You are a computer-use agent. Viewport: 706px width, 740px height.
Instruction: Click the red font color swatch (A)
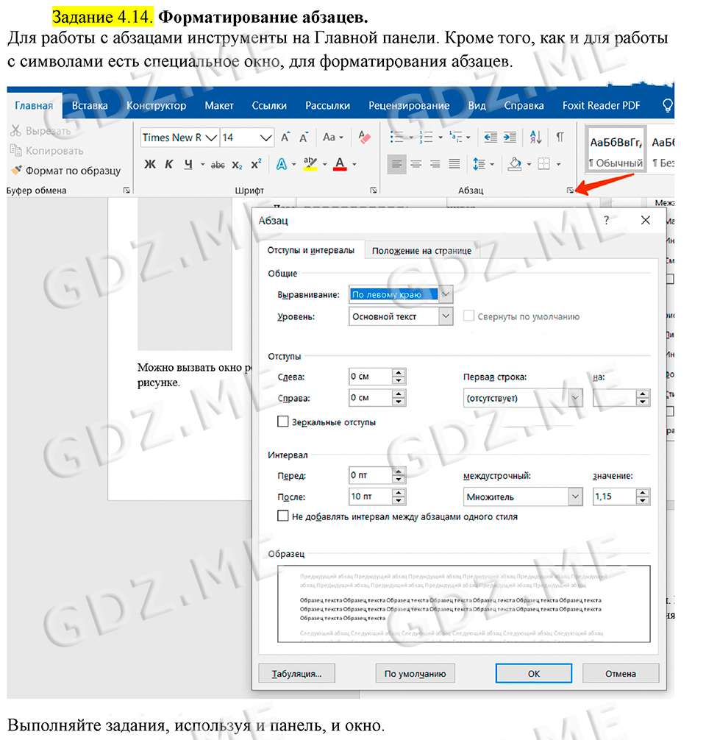click(x=340, y=164)
